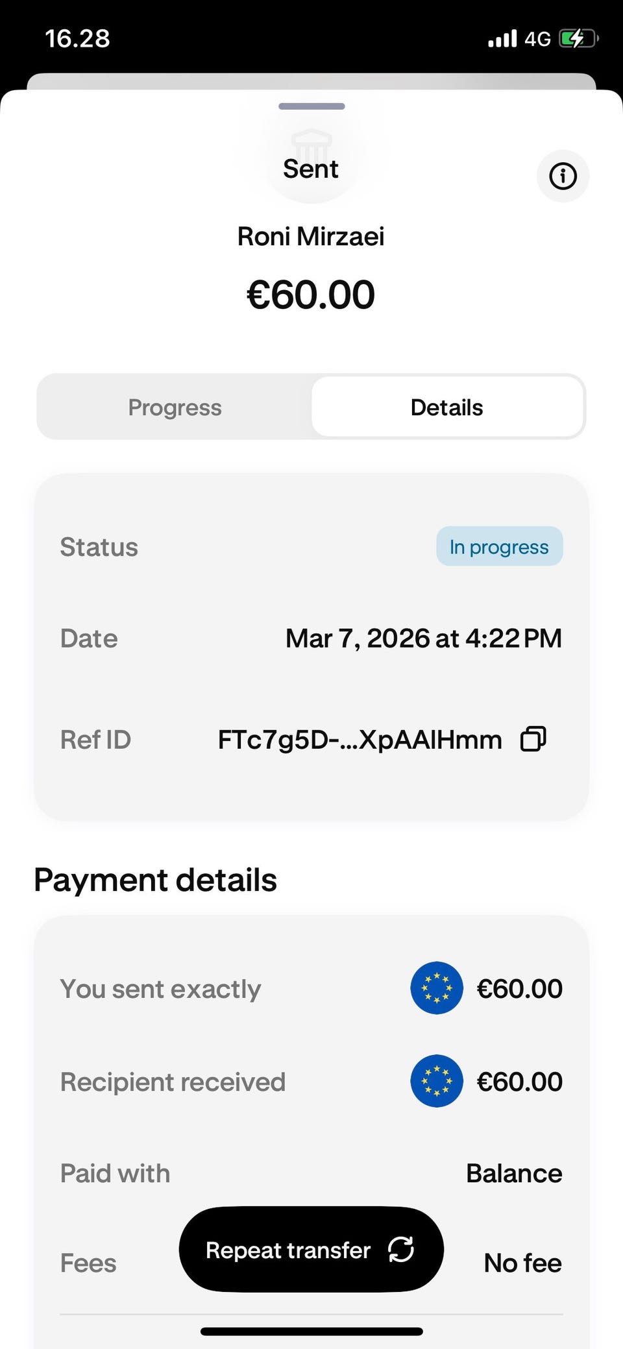
Task: Copy the Ref ID with the copy icon
Action: coord(533,739)
